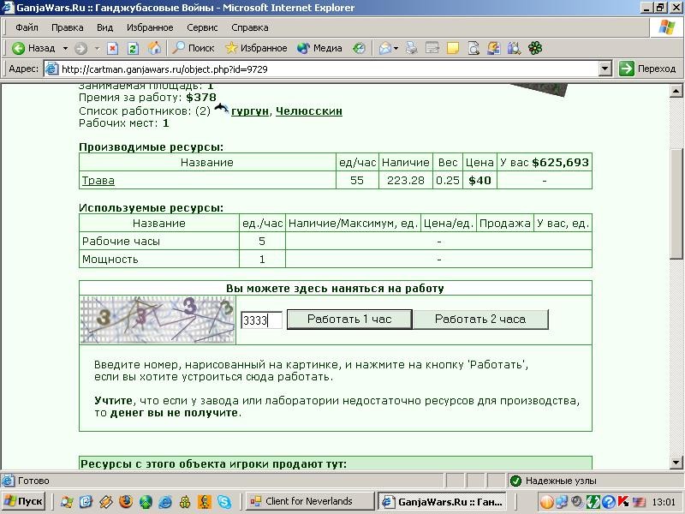Open the Избранное menu in menu bar
This screenshot has height=514, width=685.
tap(150, 27)
